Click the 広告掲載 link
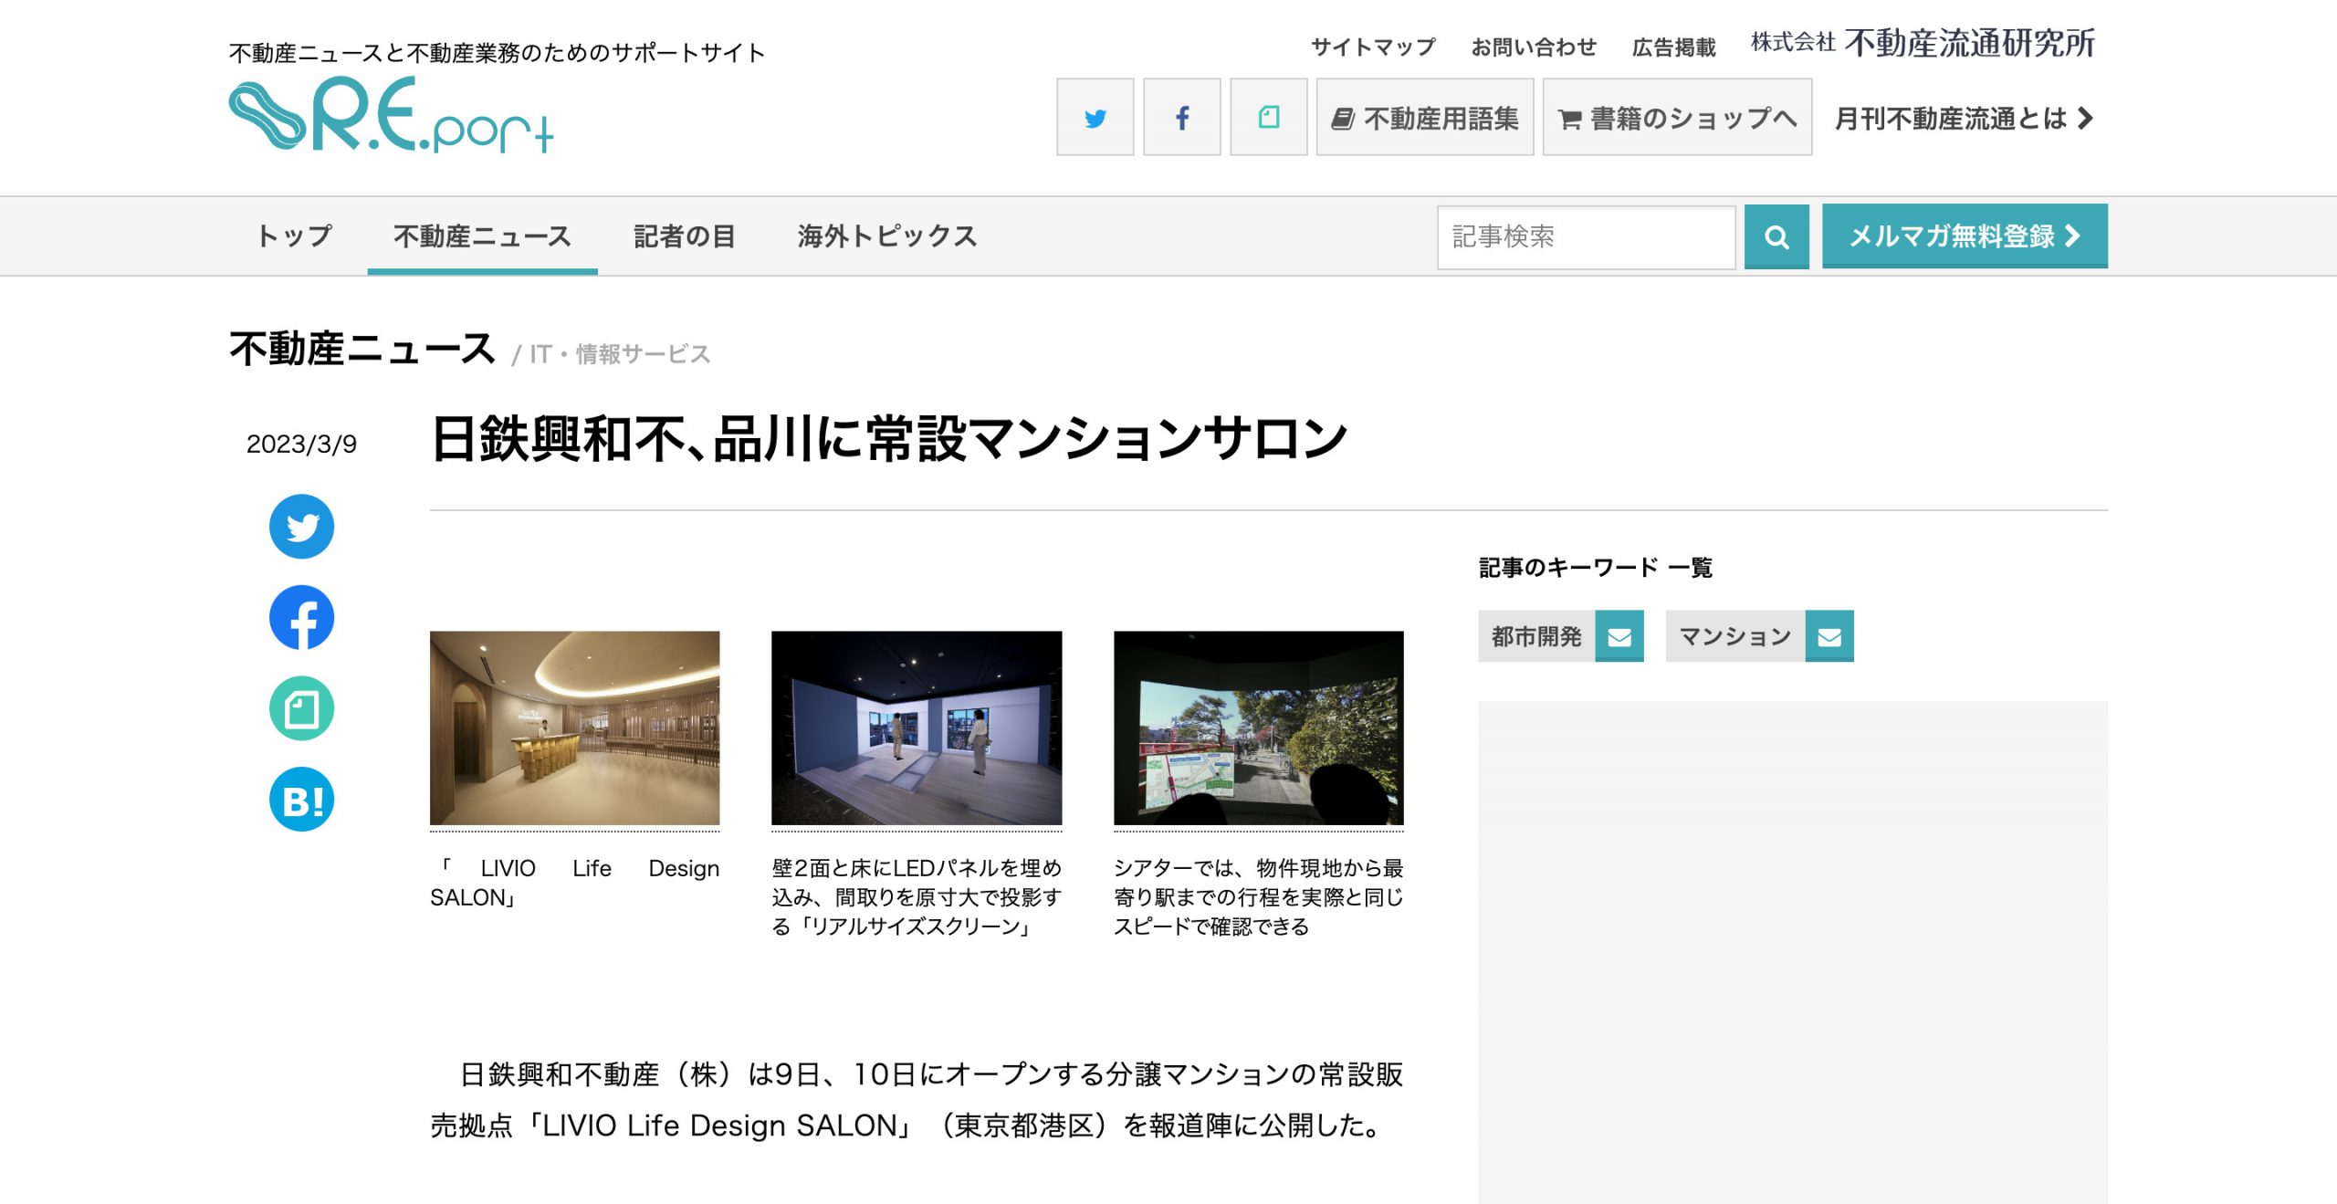 pyautogui.click(x=1673, y=47)
